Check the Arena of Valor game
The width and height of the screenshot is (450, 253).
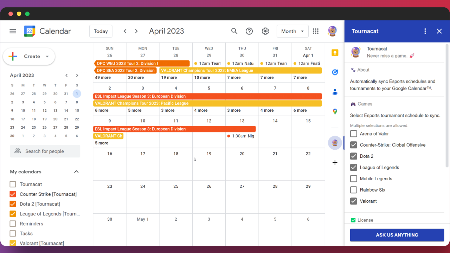coord(354,134)
